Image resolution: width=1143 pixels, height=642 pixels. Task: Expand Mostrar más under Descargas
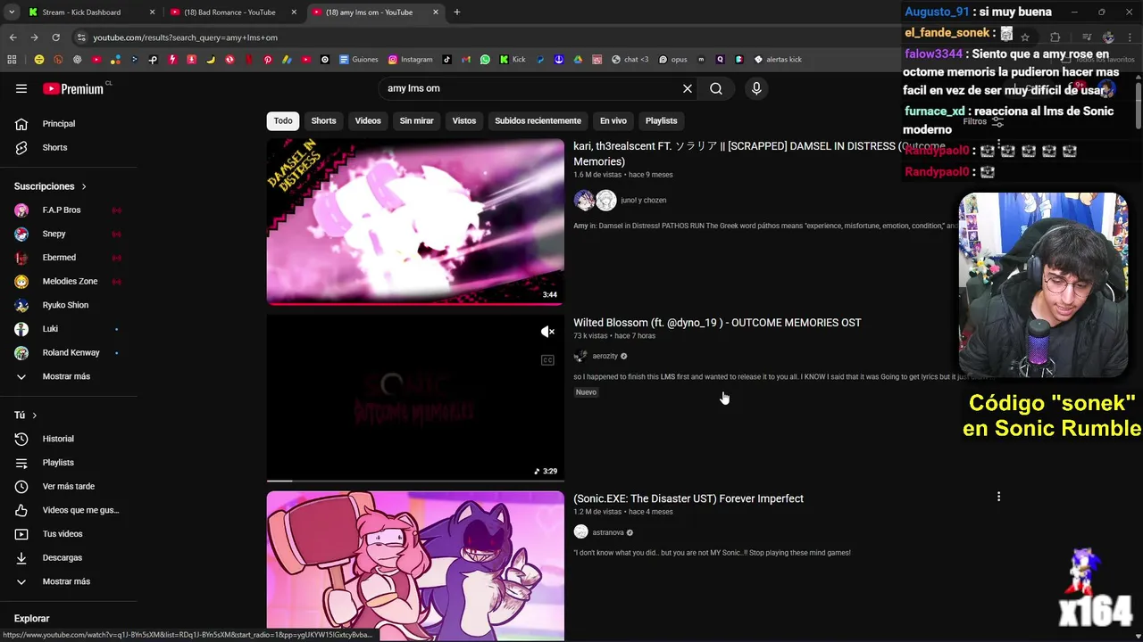tap(68, 581)
